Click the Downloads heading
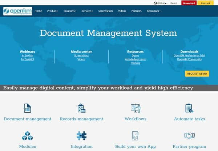218x151 pixels. pos(189,52)
